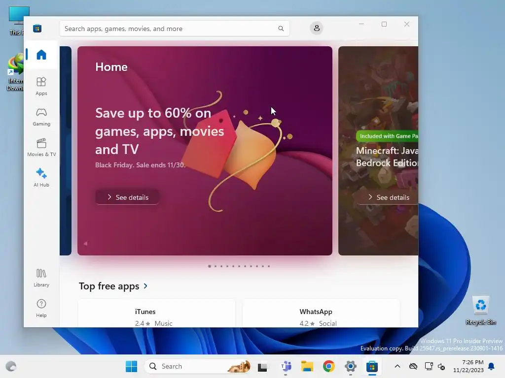Open the Windows Start menu
505x378 pixels.
(x=131, y=366)
